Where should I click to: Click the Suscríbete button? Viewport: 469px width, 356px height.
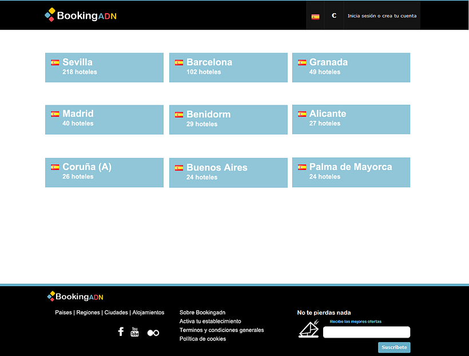[x=394, y=347]
